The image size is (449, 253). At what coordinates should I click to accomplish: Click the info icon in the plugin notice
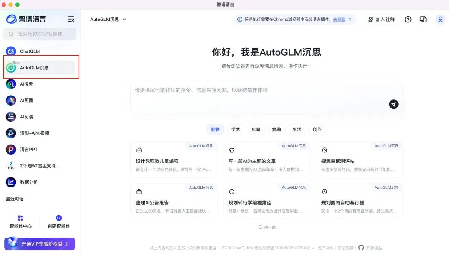point(240,20)
